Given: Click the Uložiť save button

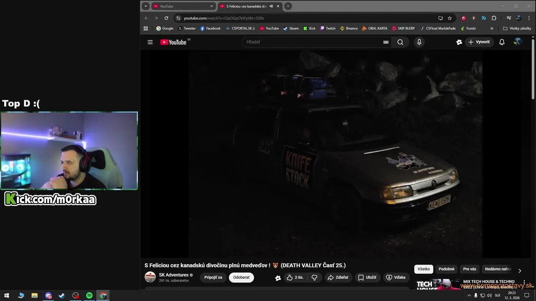Looking at the screenshot, I should (367, 277).
